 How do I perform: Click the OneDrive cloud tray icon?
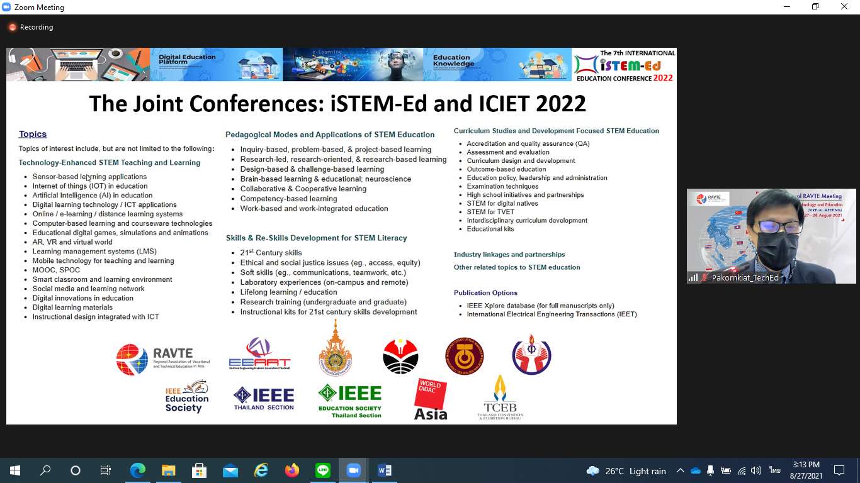pos(696,470)
